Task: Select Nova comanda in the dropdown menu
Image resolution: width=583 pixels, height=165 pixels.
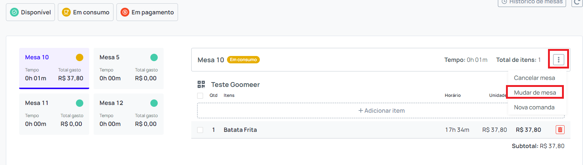Action: tap(534, 107)
